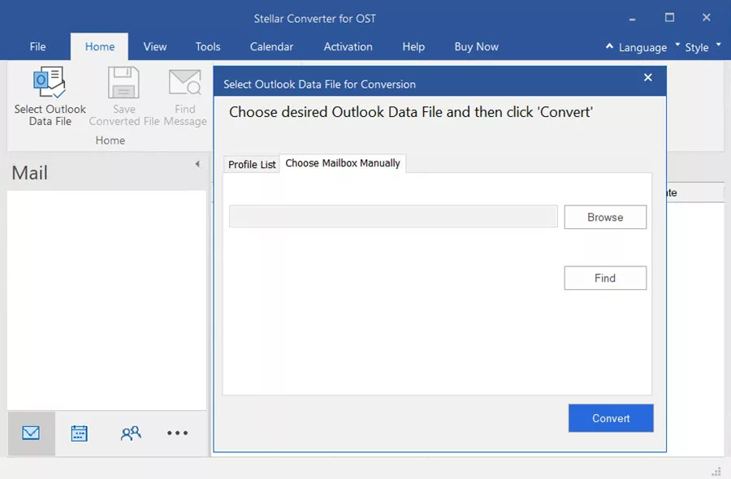The height and width of the screenshot is (479, 731).
Task: Open the Activation ribbon tab
Action: (348, 46)
